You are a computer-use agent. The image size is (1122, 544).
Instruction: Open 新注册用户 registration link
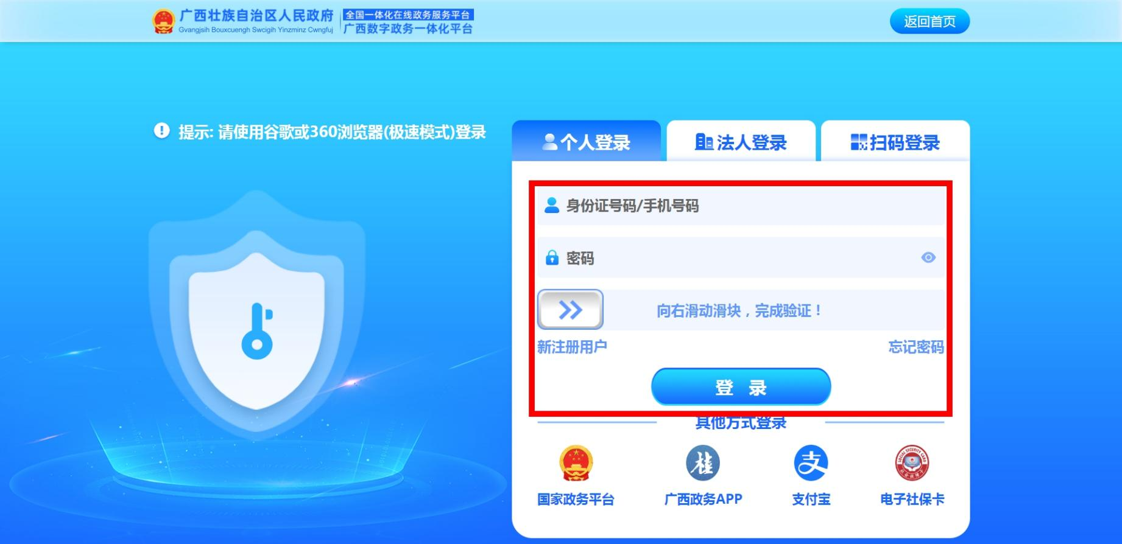[572, 347]
